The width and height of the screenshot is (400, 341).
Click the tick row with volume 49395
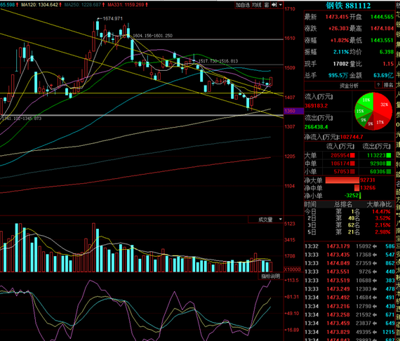click(349, 332)
